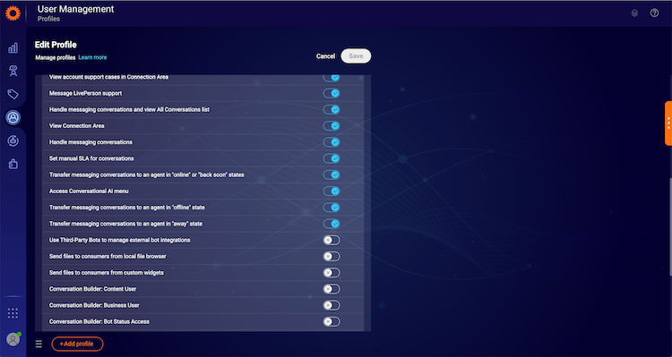This screenshot has width=672, height=357.
Task: Click the Save button
Action: 356,56
